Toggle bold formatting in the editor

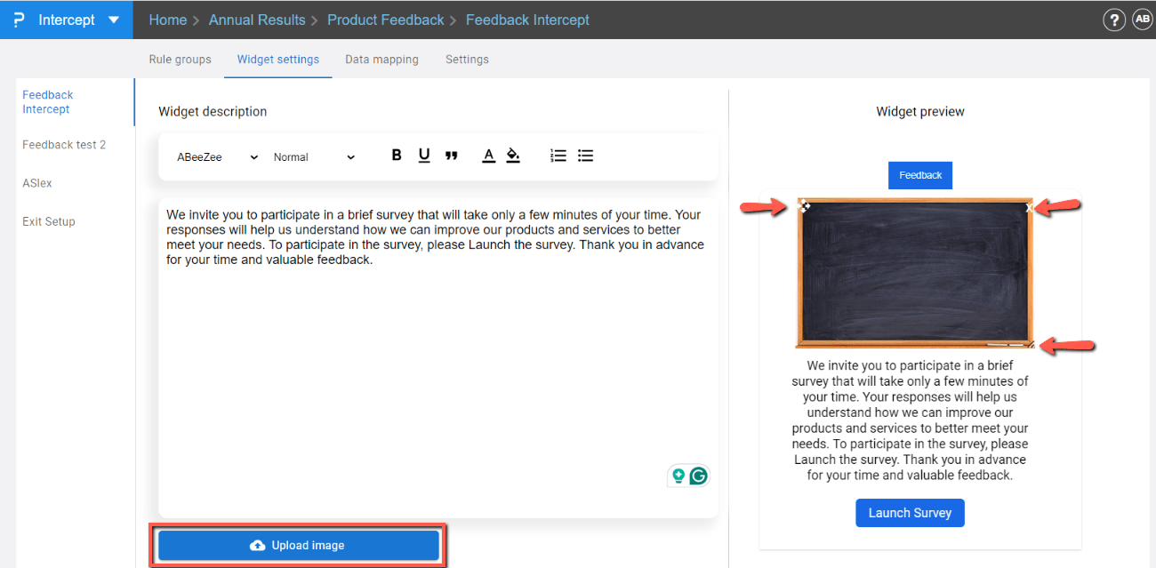pos(396,155)
